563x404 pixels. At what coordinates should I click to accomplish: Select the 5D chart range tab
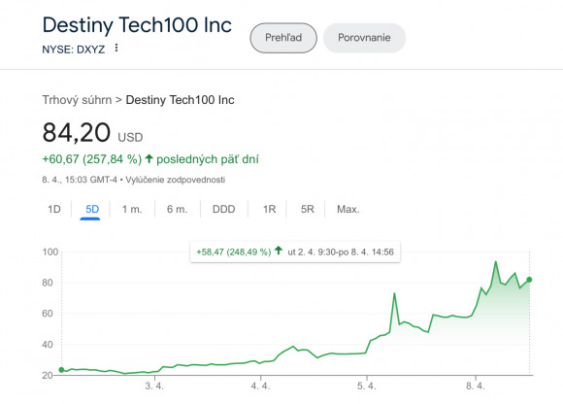pos(92,209)
